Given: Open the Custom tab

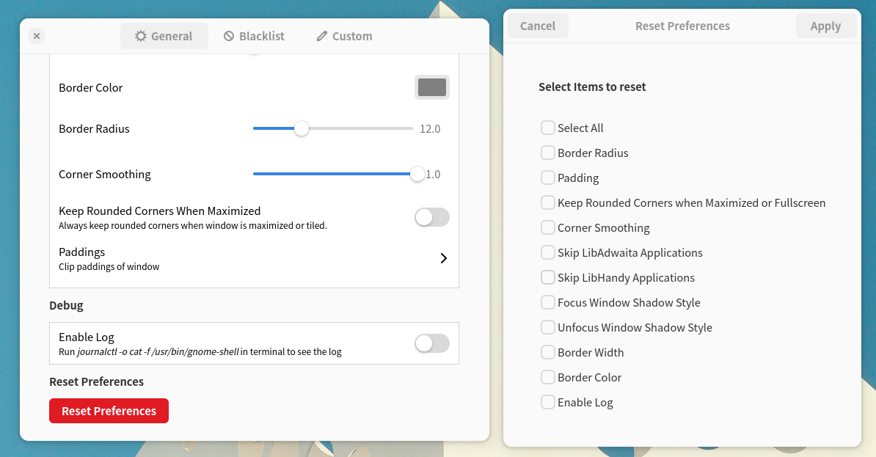Looking at the screenshot, I should [x=345, y=37].
